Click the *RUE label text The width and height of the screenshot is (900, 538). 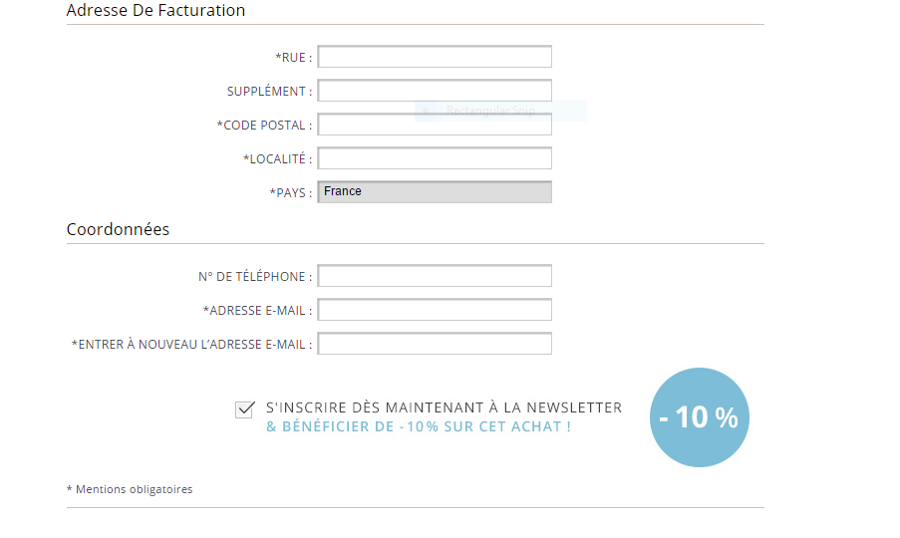(293, 58)
